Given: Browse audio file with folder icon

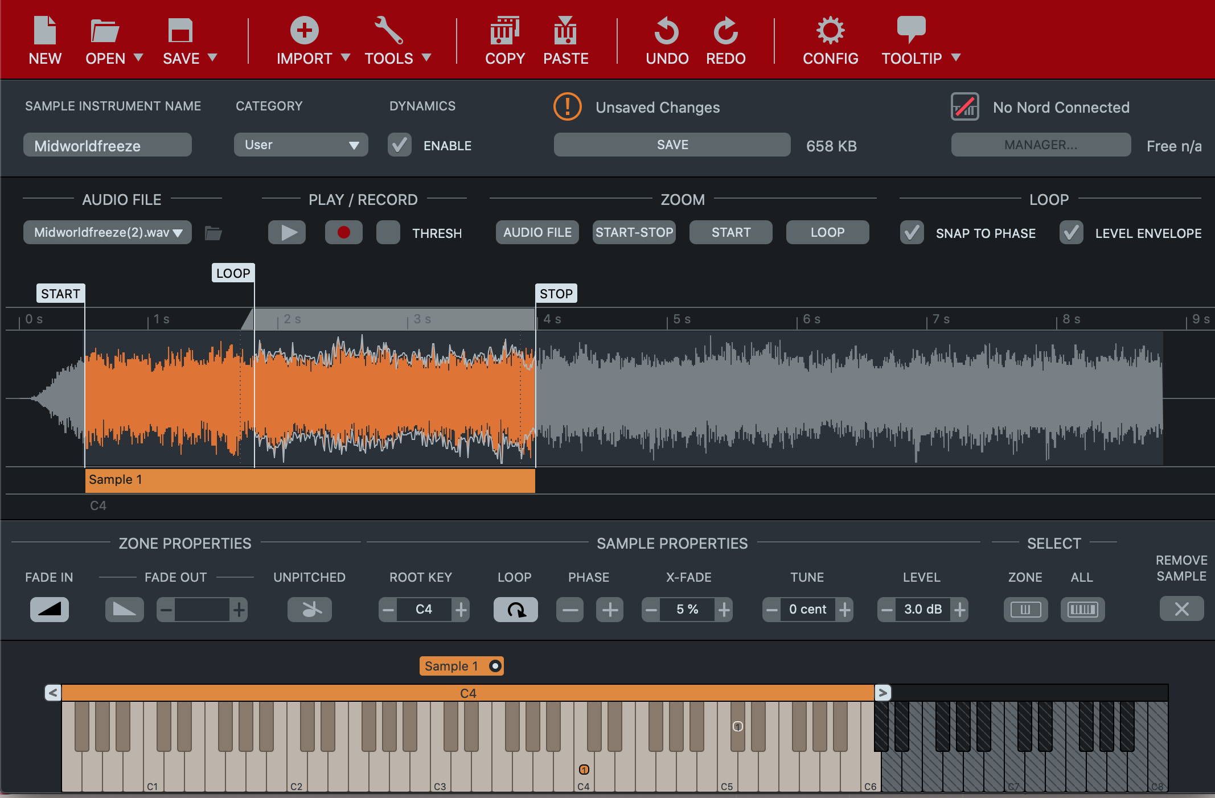Looking at the screenshot, I should pyautogui.click(x=214, y=233).
